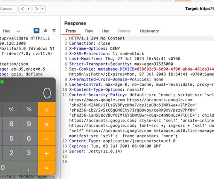Click Calculator 9 key
This screenshot has height=179, width=214.
click(29, 124)
